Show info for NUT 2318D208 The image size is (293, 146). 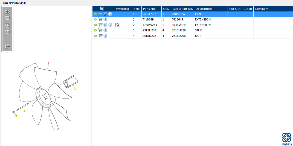point(105,36)
